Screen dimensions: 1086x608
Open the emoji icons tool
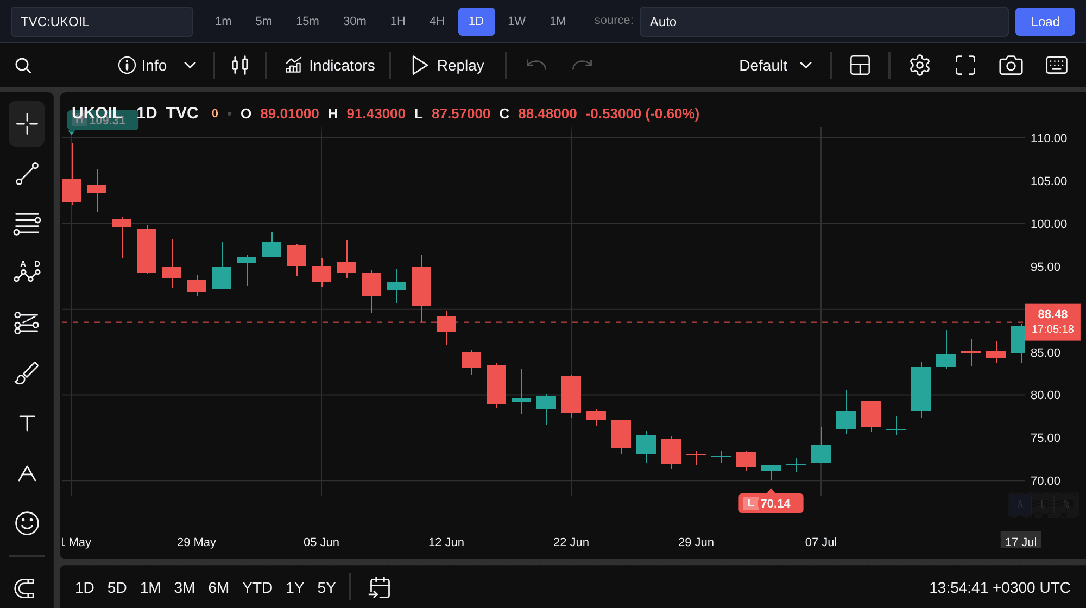click(27, 523)
